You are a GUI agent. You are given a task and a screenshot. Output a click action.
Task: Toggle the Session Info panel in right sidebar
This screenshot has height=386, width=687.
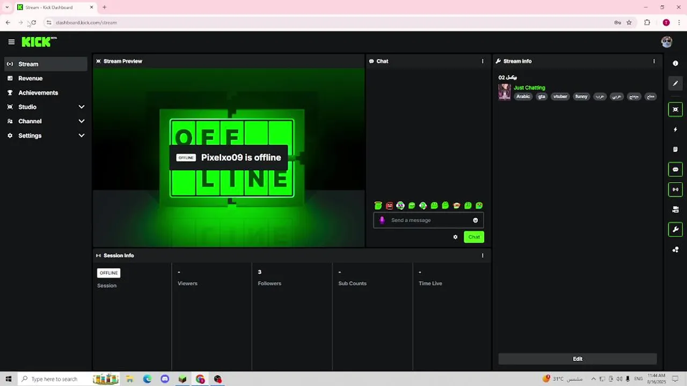[x=675, y=189]
